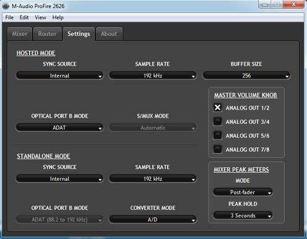
Task: Switch to the Router tab
Action: [x=47, y=33]
